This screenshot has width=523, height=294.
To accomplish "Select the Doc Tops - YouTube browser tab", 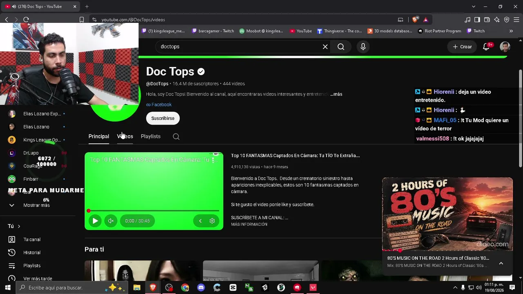I will (x=41, y=7).
